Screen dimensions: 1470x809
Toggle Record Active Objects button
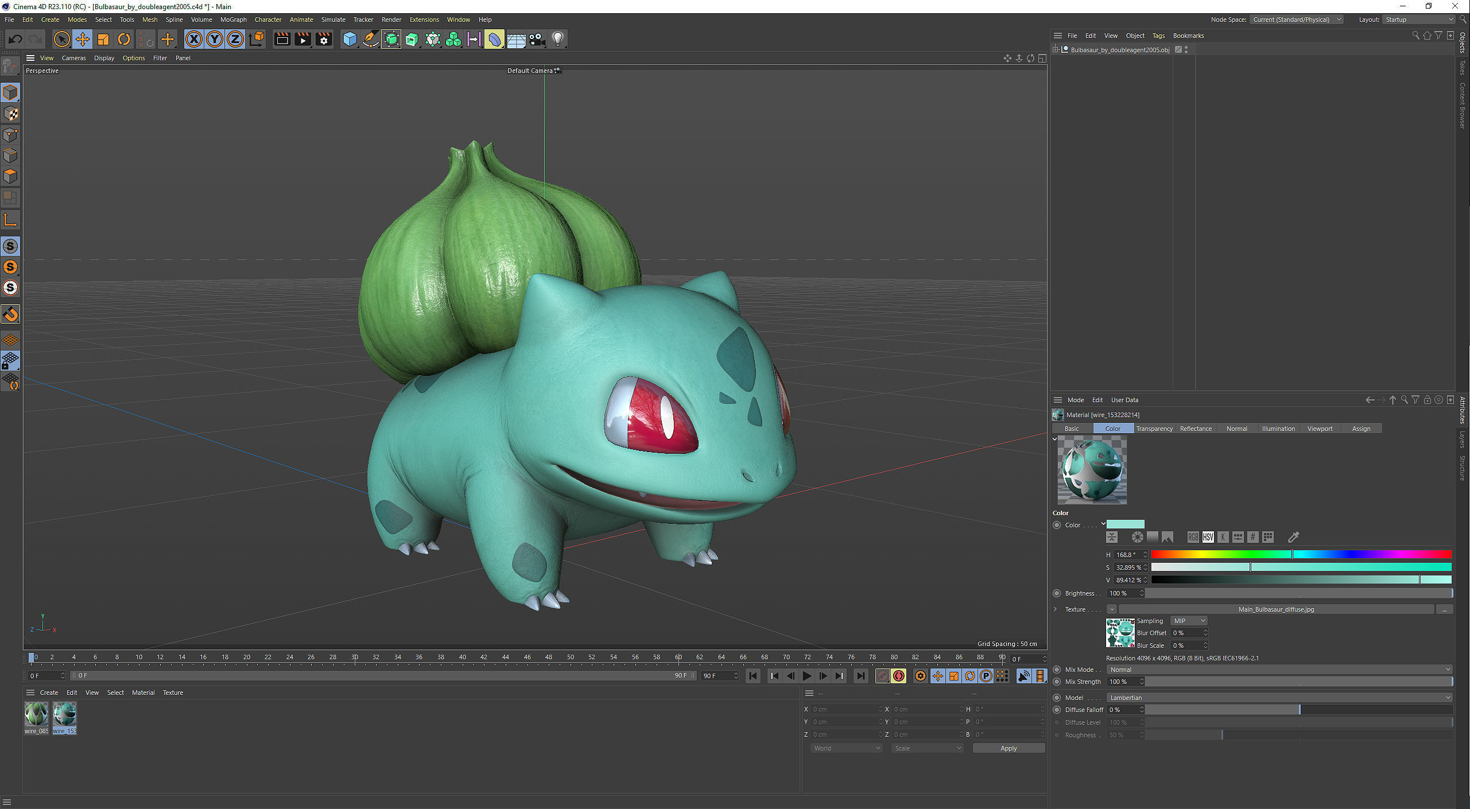(x=883, y=676)
